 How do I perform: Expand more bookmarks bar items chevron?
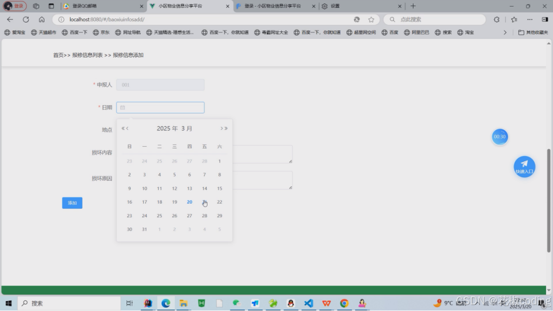(505, 32)
